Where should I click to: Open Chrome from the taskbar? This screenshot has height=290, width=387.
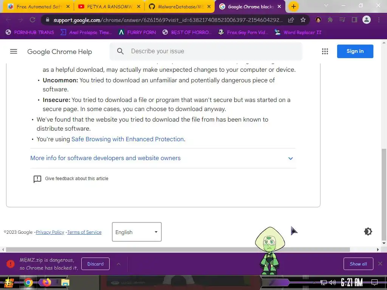click(28, 282)
